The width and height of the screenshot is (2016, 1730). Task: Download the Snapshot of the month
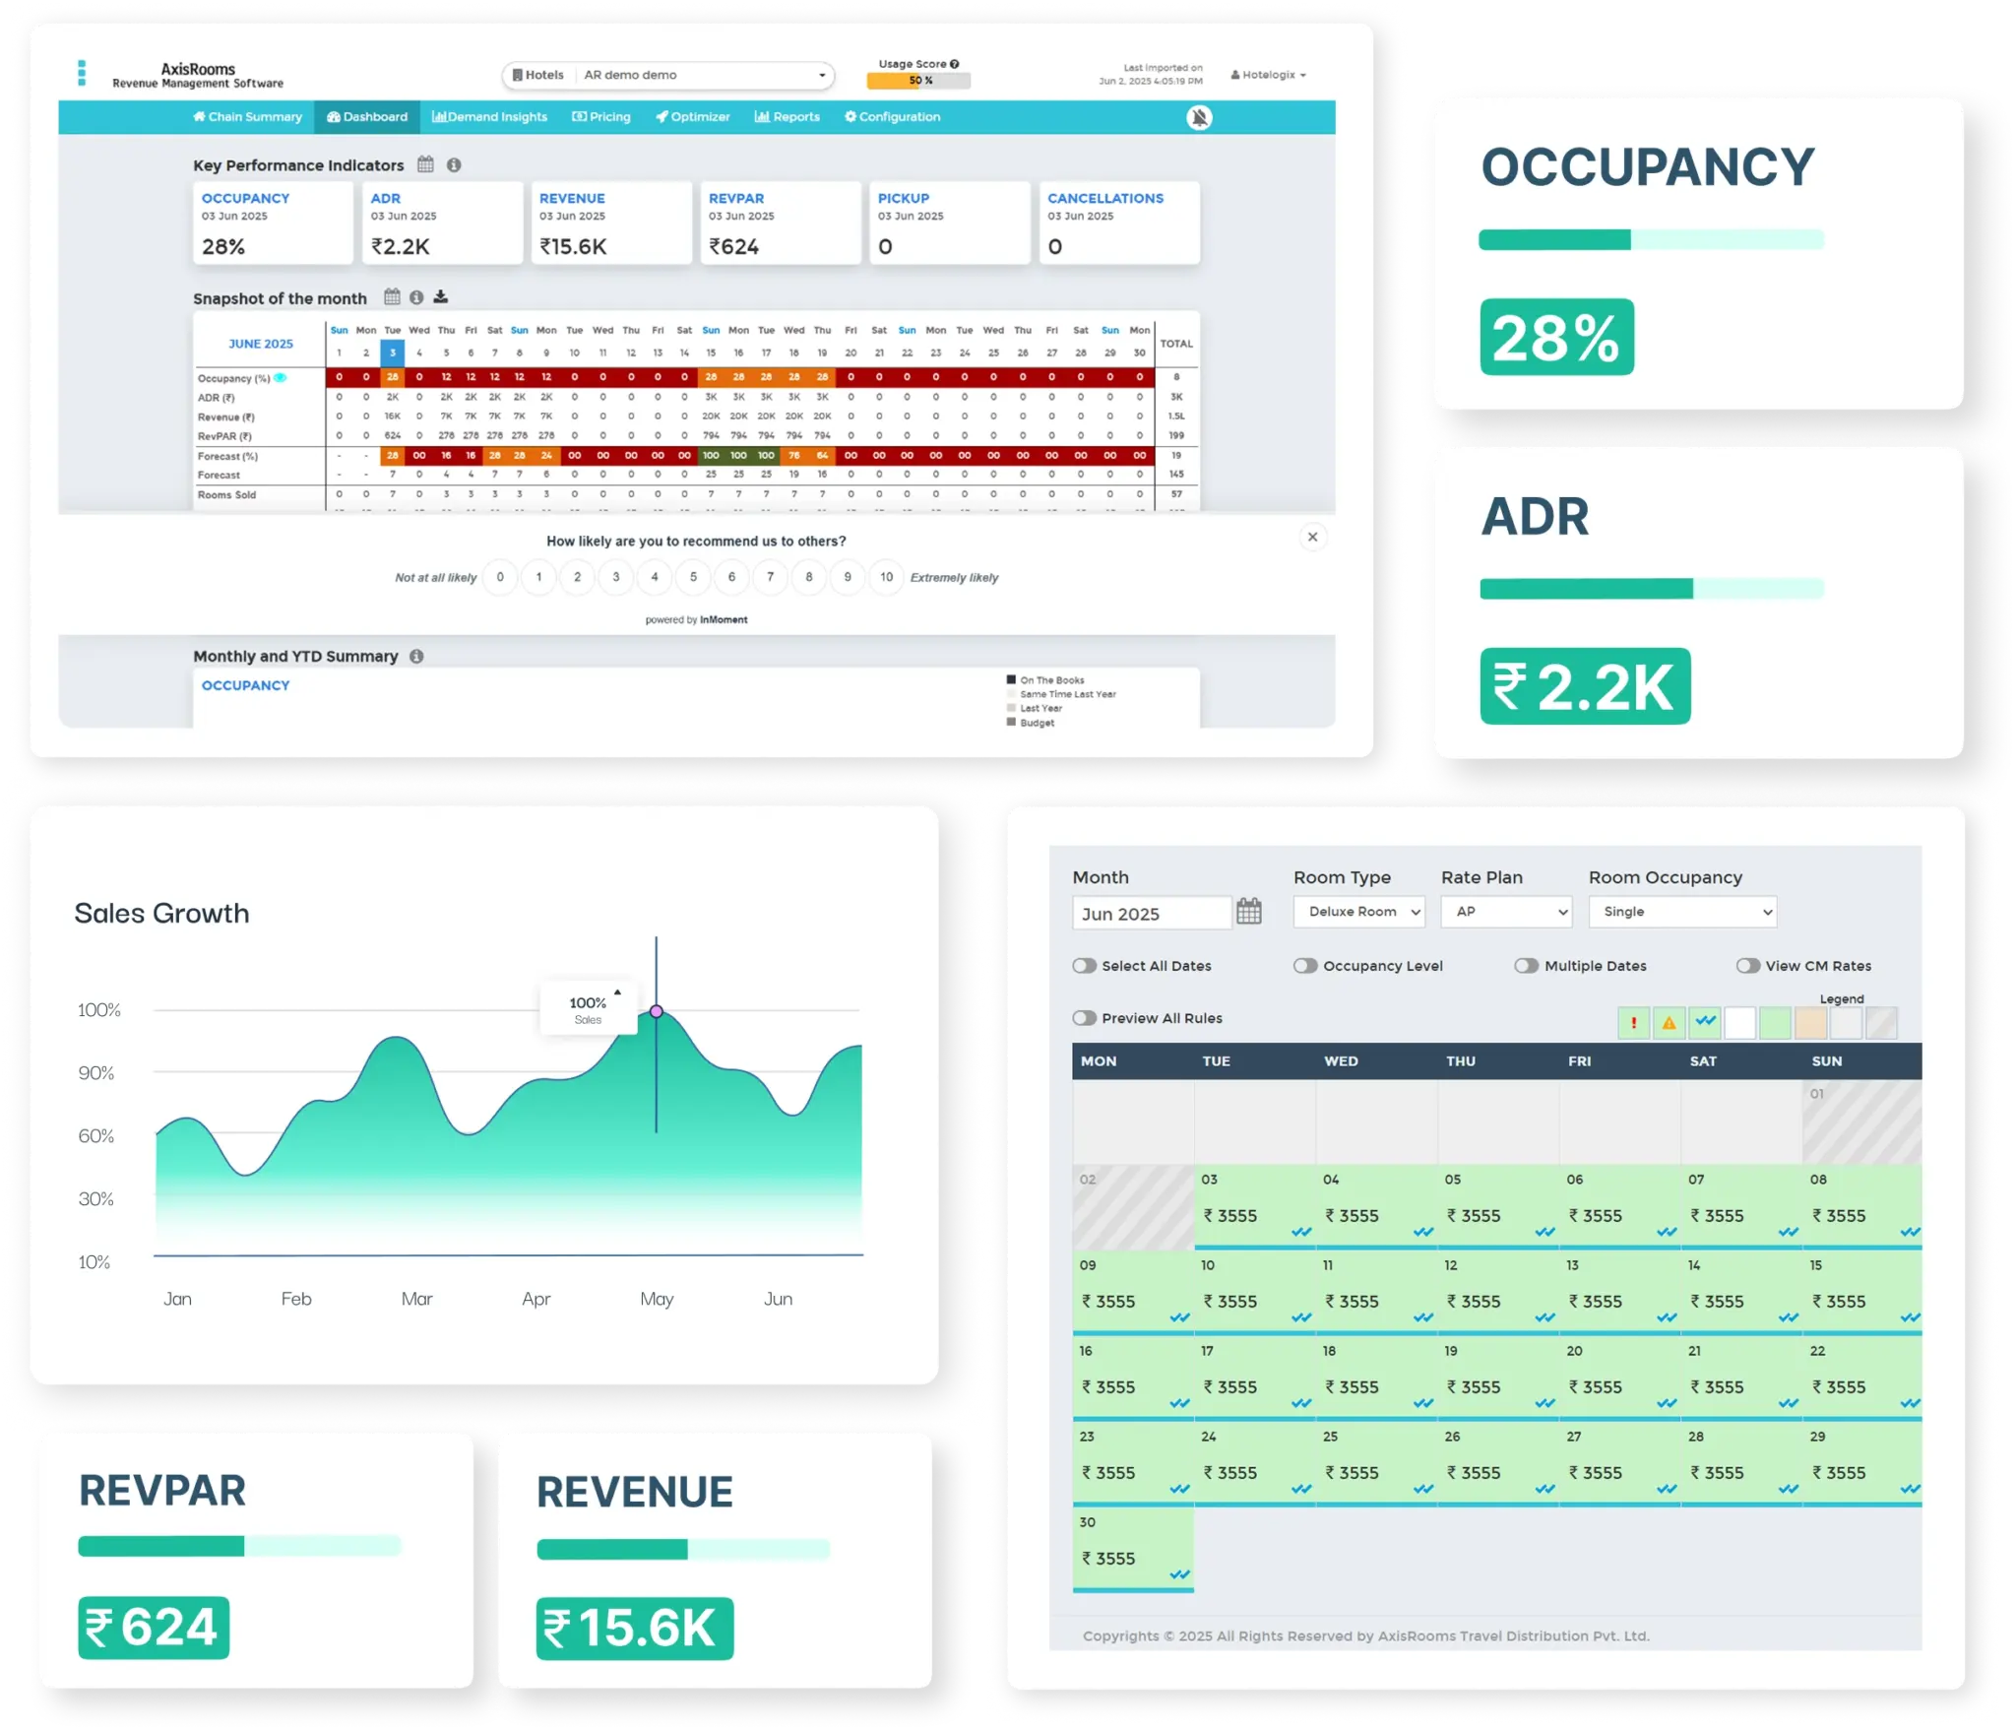point(441,296)
